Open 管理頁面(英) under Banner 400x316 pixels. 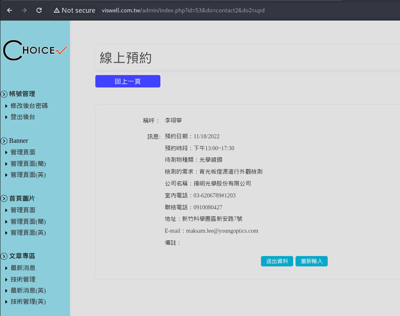pyautogui.click(x=28, y=175)
